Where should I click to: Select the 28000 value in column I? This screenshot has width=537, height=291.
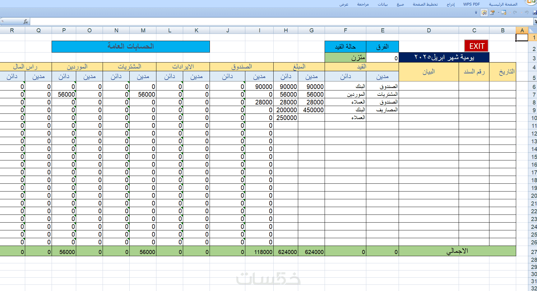(259, 102)
